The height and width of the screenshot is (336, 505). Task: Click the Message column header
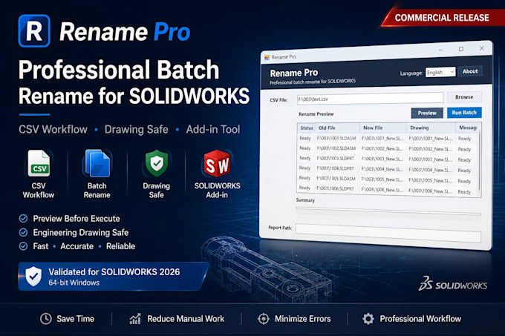click(467, 128)
